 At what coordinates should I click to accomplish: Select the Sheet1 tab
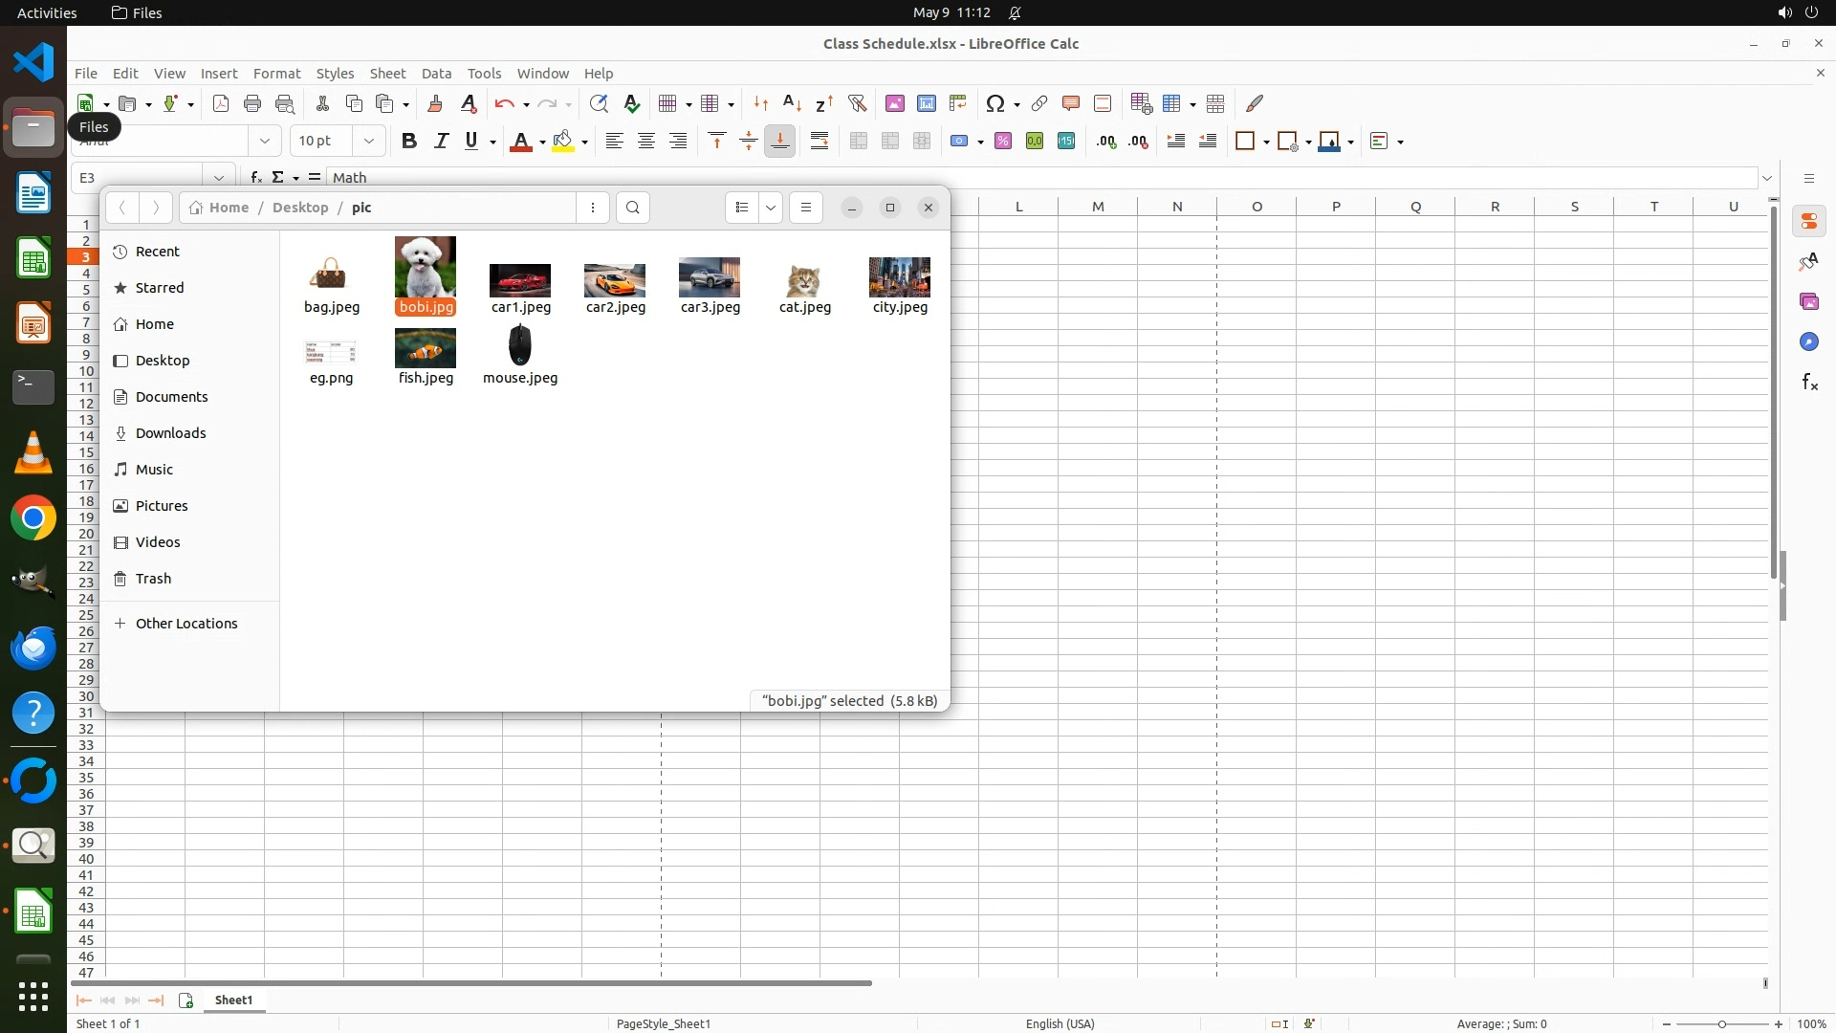coord(233,1000)
